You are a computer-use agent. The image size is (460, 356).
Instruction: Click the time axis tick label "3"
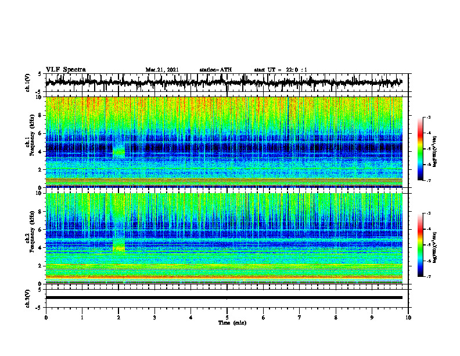[154, 318]
